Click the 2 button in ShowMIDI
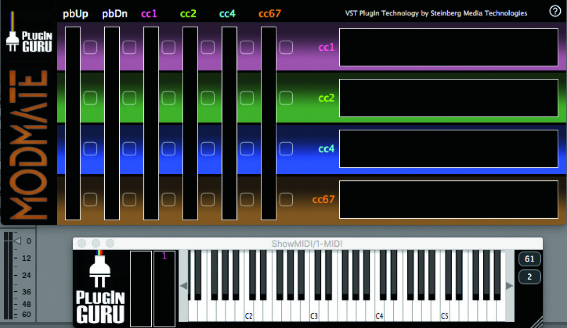 click(x=529, y=277)
